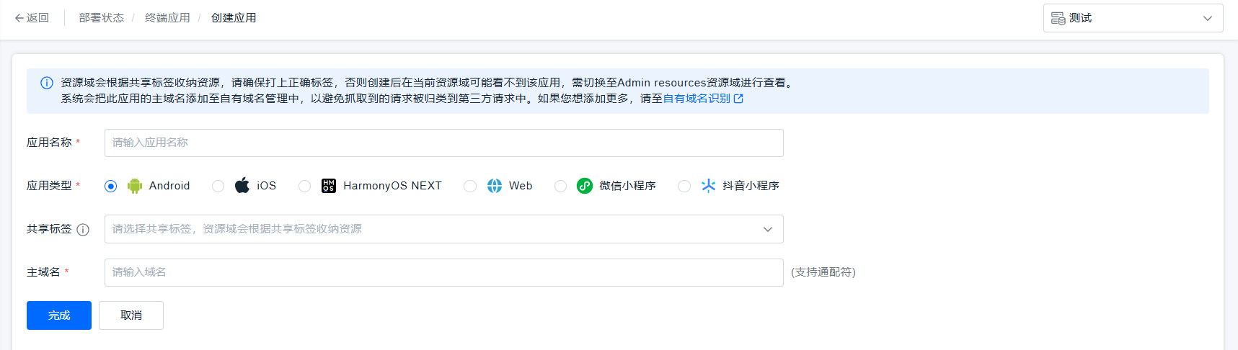Select the HarmonyOS NEXT radio button
The image size is (1238, 350).
pyautogui.click(x=304, y=187)
